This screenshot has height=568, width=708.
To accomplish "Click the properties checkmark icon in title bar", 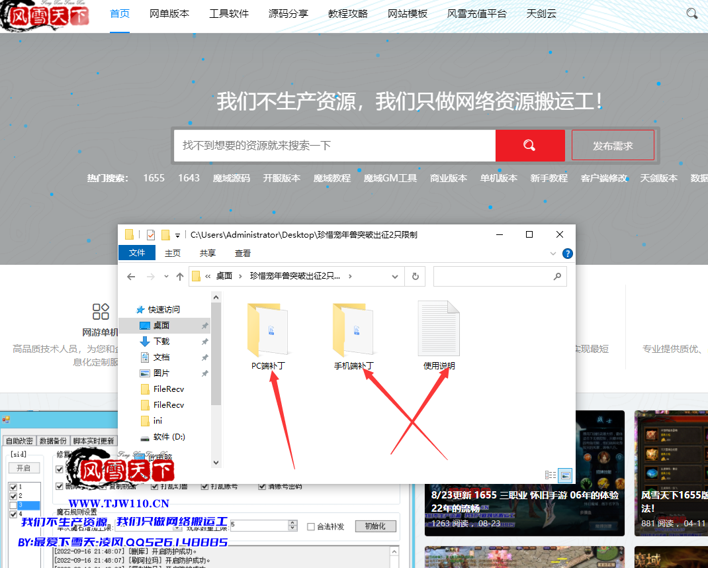I will point(151,235).
